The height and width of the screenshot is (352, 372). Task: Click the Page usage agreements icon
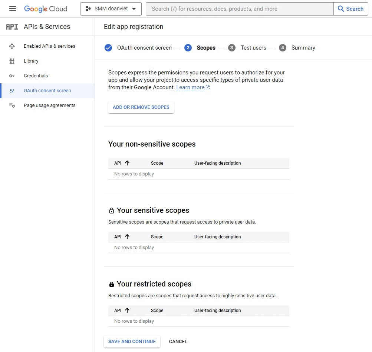pyautogui.click(x=12, y=105)
